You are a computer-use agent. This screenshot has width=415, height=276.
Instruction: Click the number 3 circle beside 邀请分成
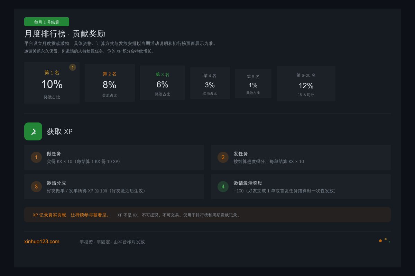(x=36, y=187)
